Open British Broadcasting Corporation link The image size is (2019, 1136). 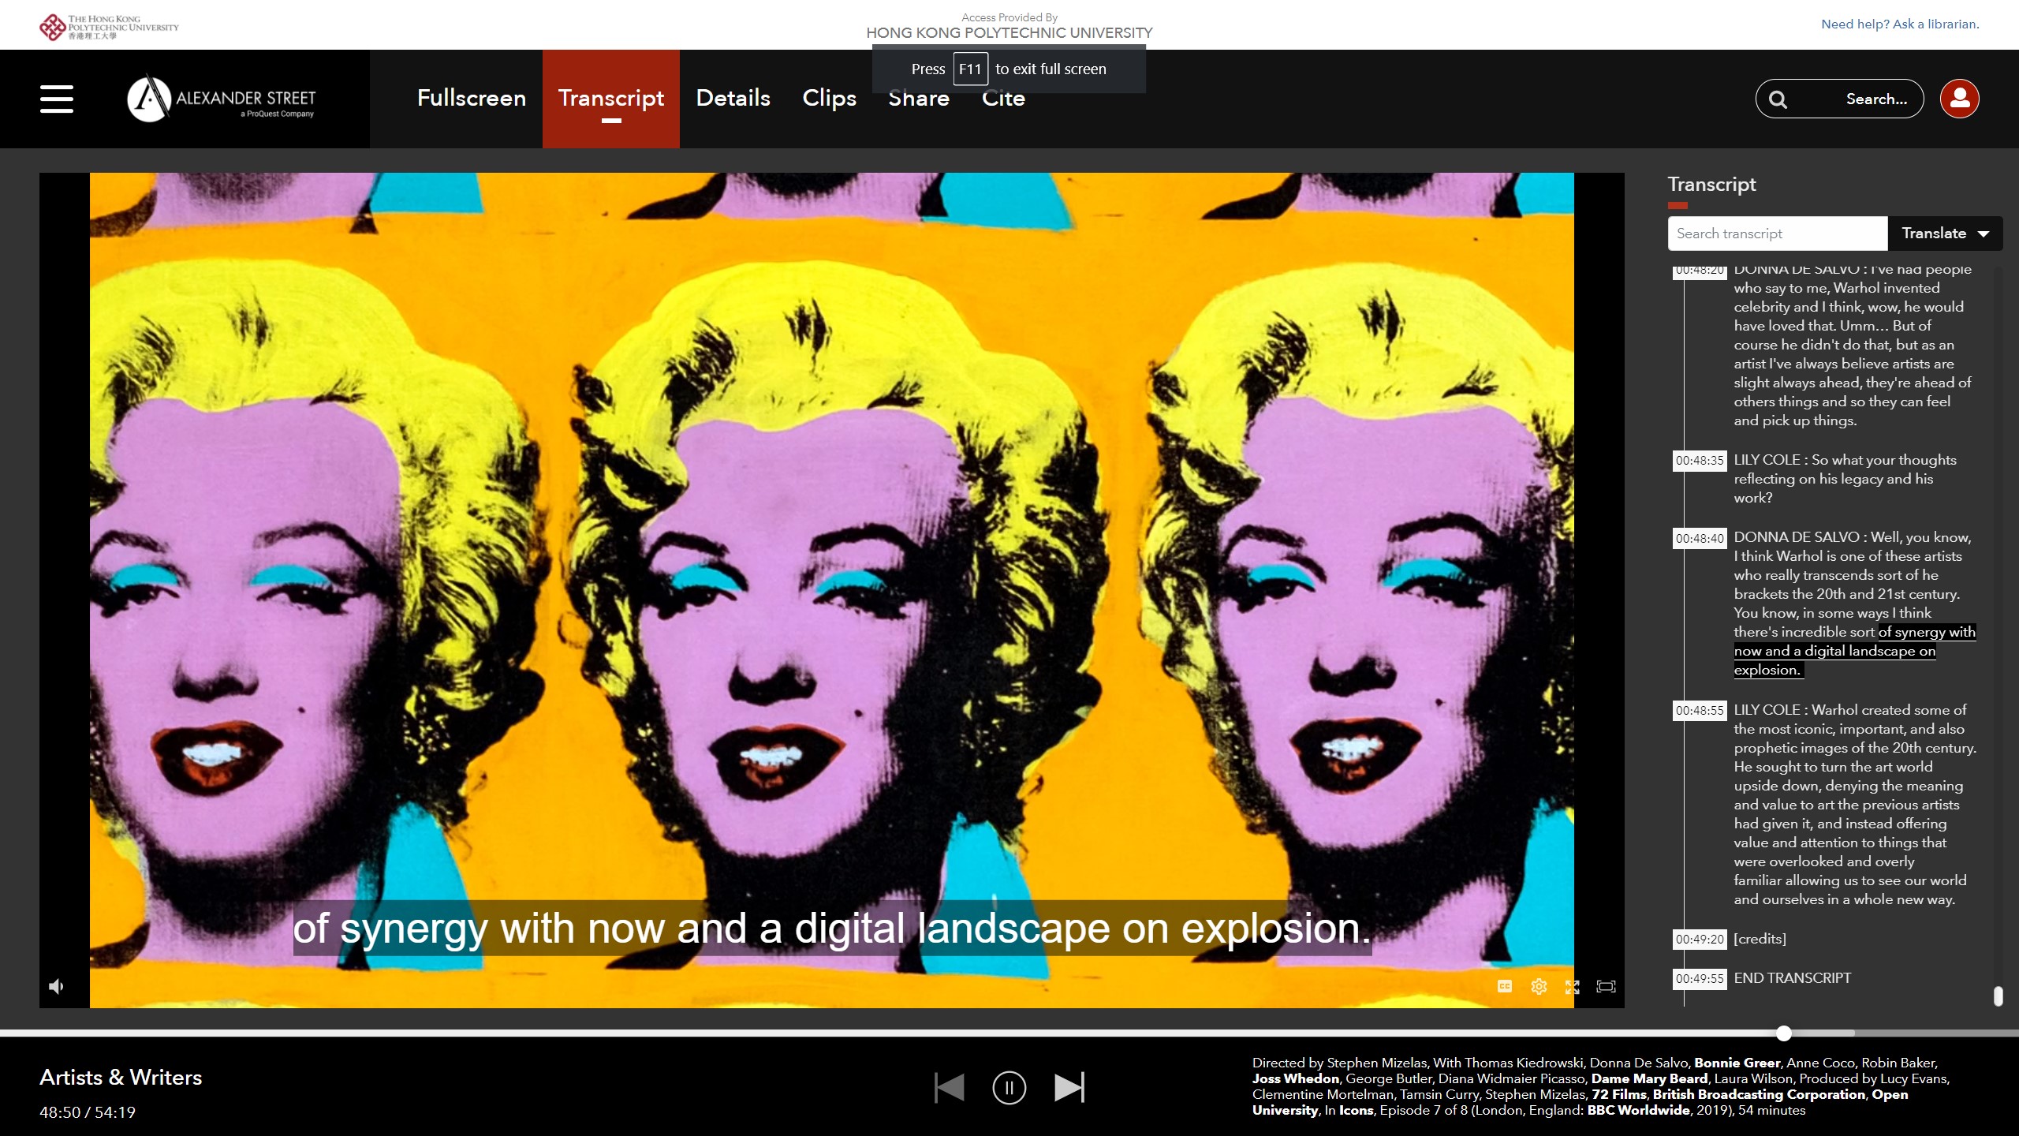coord(1759,1094)
